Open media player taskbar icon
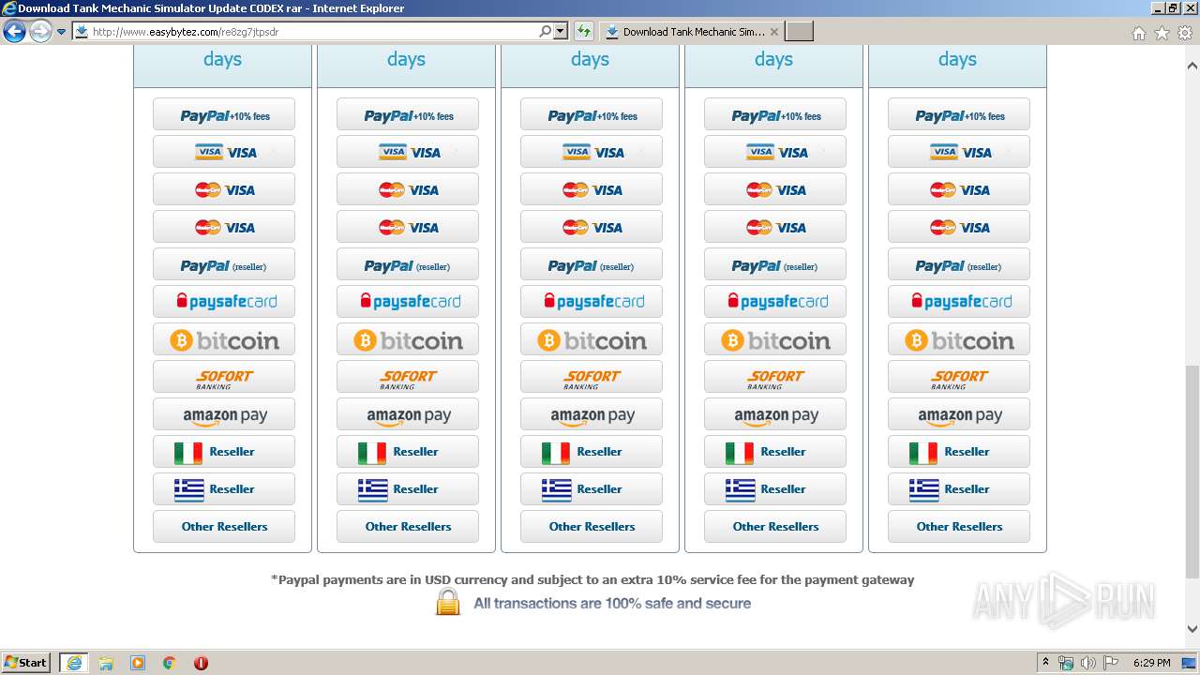This screenshot has height=675, width=1200. coord(138,663)
